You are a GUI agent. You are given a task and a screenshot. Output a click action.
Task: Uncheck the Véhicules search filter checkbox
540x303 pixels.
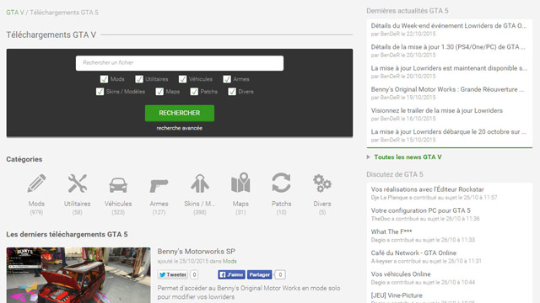coord(182,79)
